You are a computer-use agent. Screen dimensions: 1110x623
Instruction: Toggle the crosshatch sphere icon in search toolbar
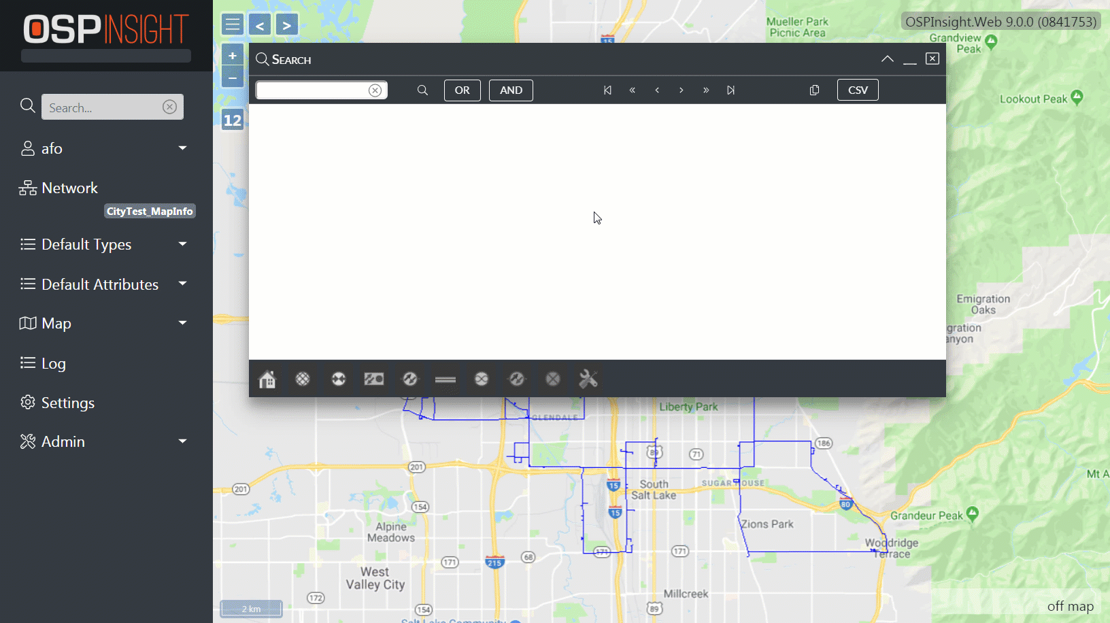tap(303, 379)
